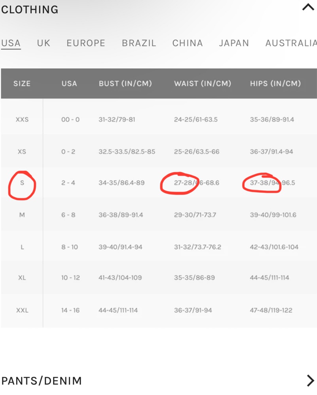Click the M size row label
Viewport: 317px width, 395px height.
(22, 215)
